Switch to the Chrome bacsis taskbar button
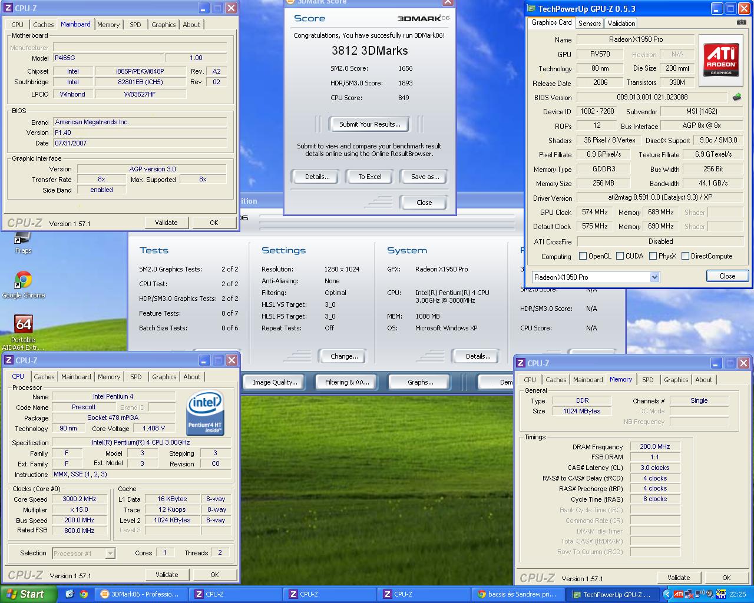This screenshot has width=754, height=603. click(x=519, y=594)
